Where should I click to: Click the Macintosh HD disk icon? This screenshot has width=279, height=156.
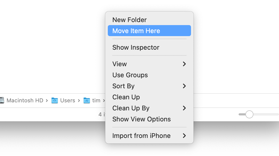point(2,101)
